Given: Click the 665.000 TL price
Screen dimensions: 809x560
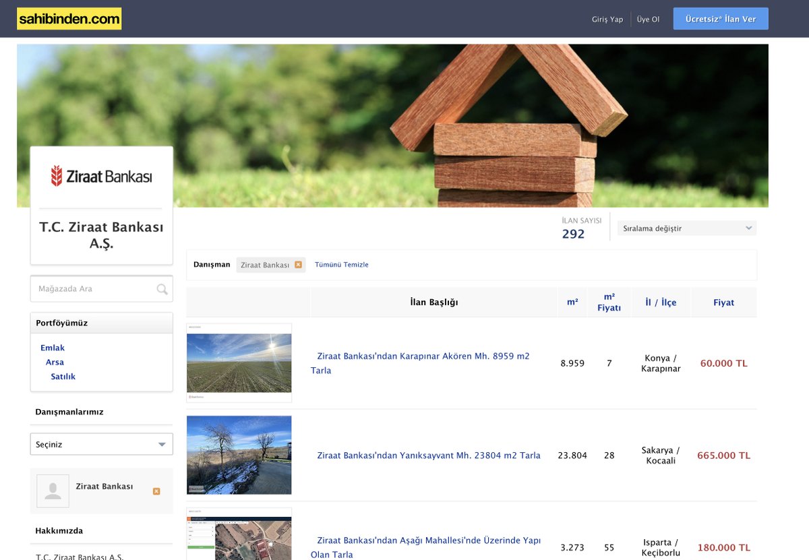Looking at the screenshot, I should point(723,456).
